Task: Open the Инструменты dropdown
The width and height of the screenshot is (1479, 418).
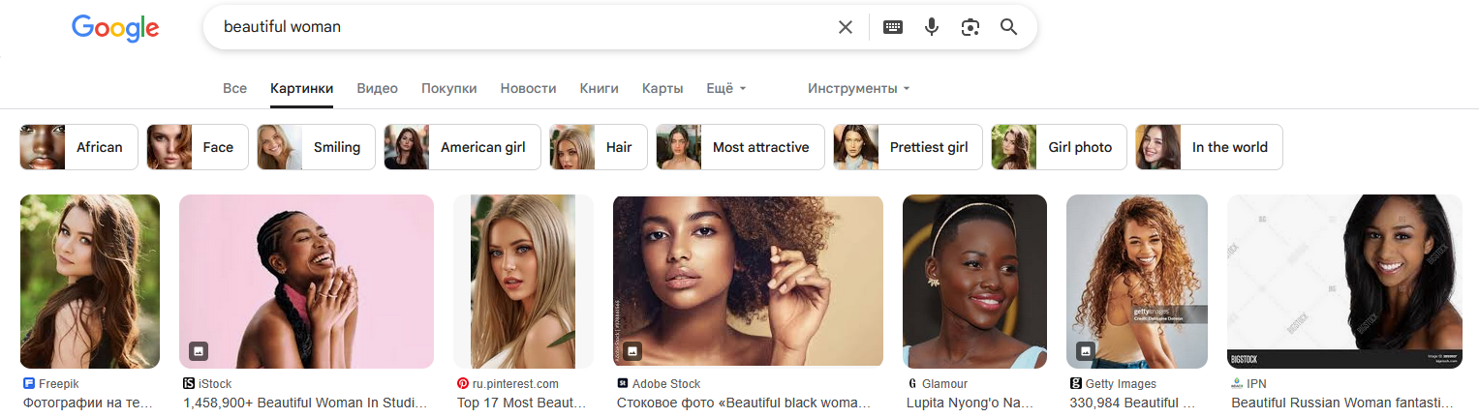Action: (x=859, y=88)
